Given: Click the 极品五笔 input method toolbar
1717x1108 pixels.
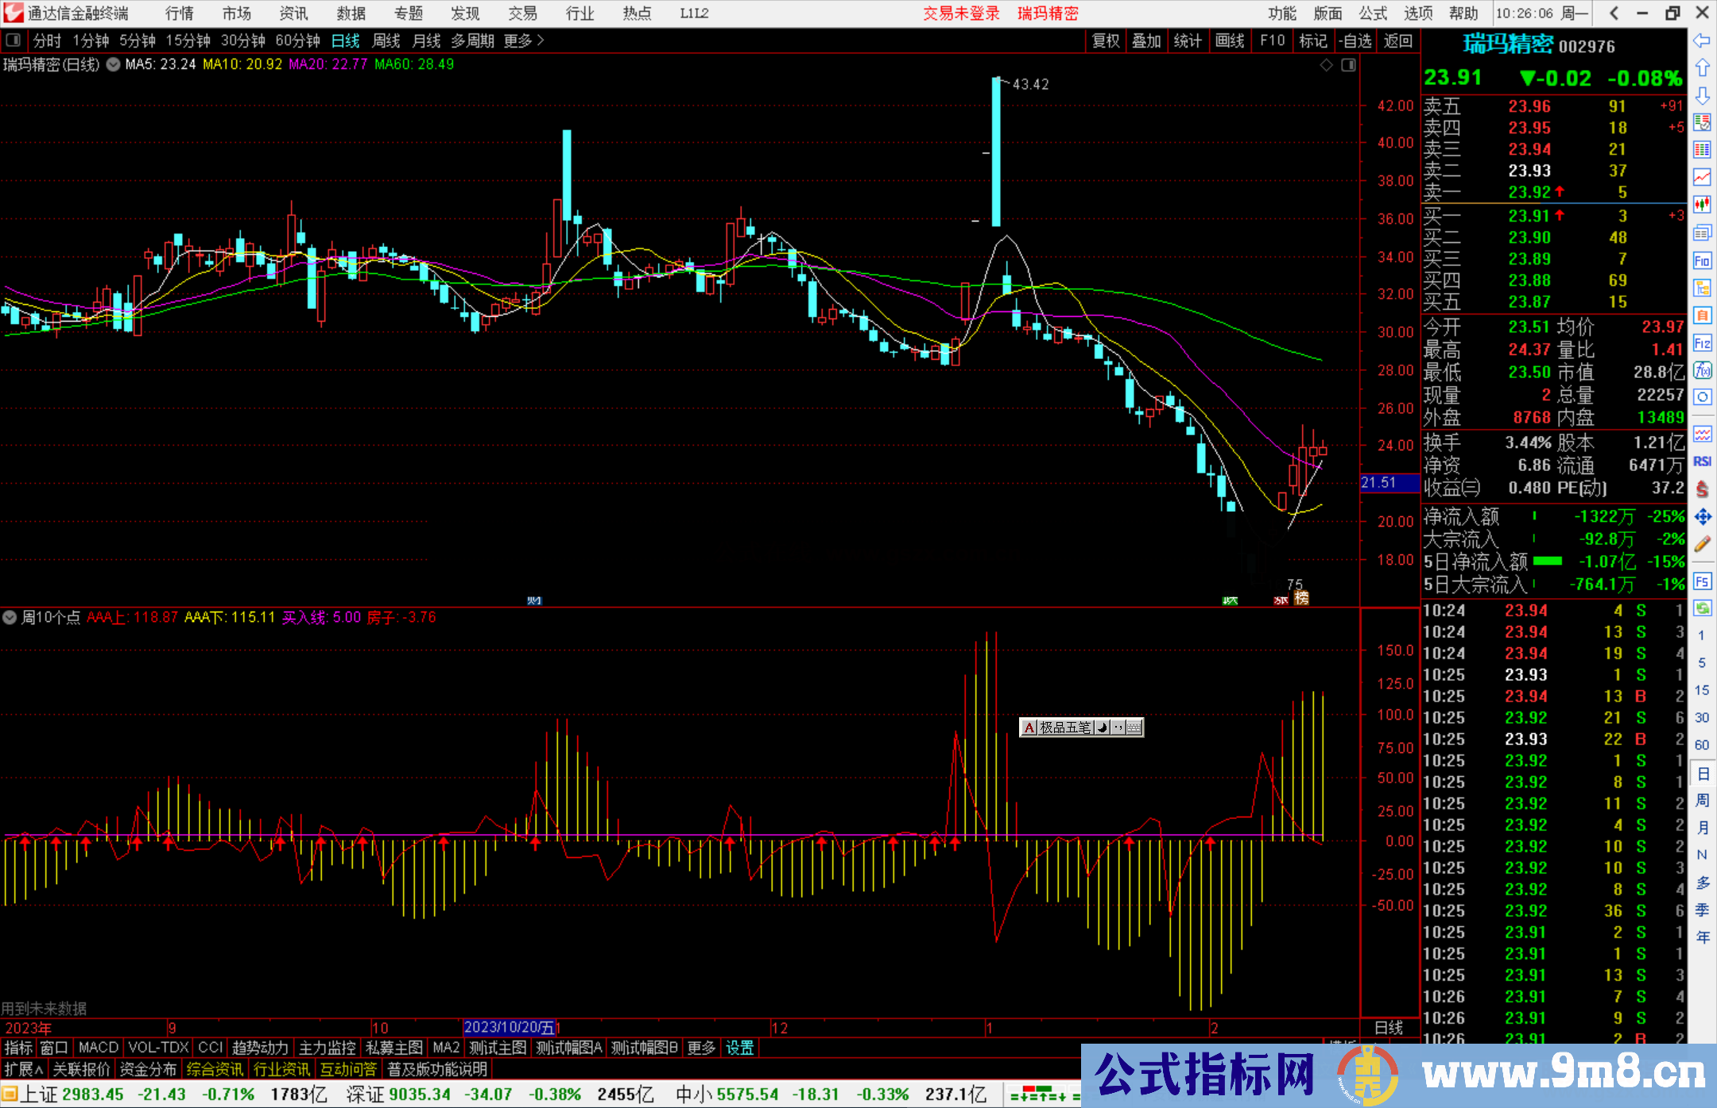Looking at the screenshot, I should tap(1082, 727).
